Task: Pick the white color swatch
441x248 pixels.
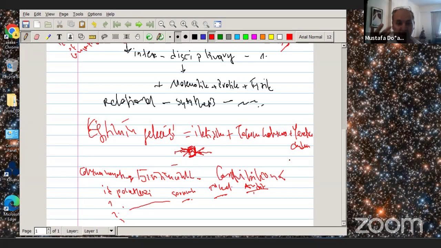Action: [280, 37]
